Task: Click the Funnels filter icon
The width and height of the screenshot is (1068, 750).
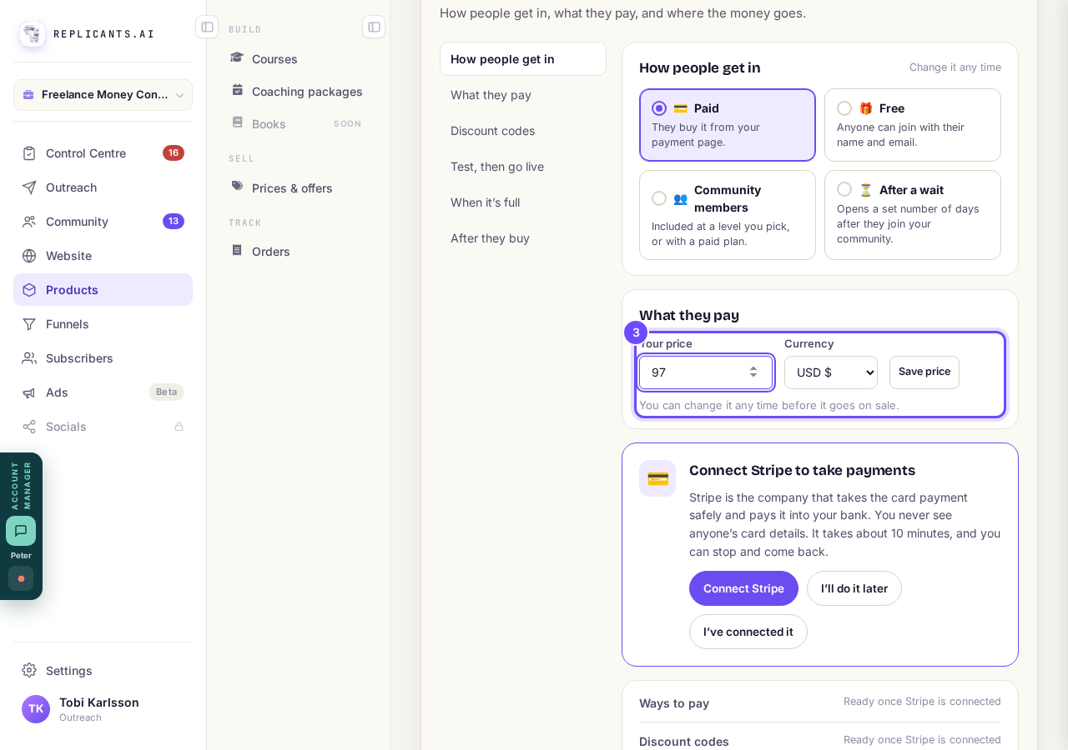Action: click(x=29, y=324)
